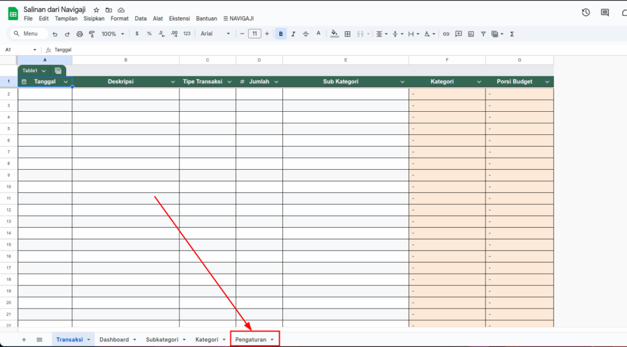The height and width of the screenshot is (347, 627).
Task: Print the spreadsheet with printer icon
Action: (x=80, y=34)
